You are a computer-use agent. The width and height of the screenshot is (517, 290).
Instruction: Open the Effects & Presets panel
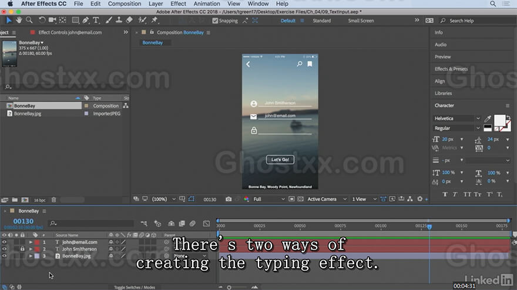[451, 69]
